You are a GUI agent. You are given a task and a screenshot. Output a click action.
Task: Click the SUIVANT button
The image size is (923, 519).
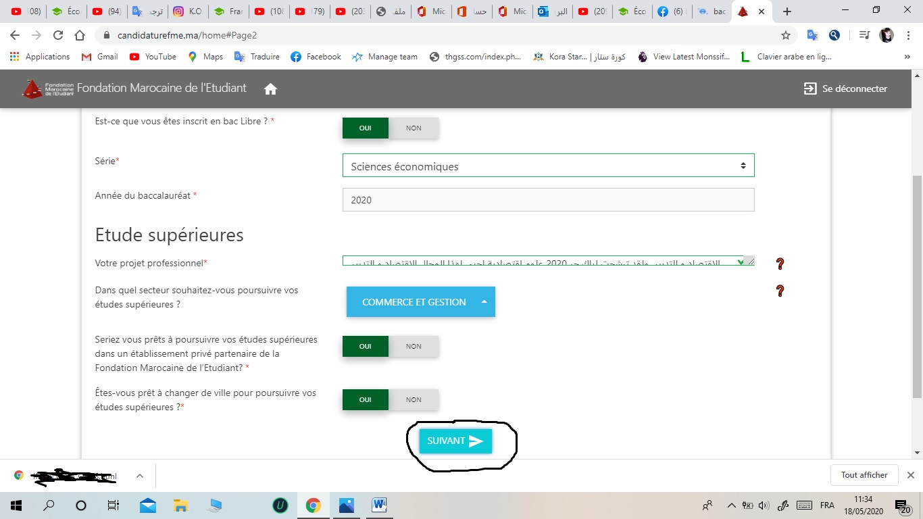click(455, 441)
